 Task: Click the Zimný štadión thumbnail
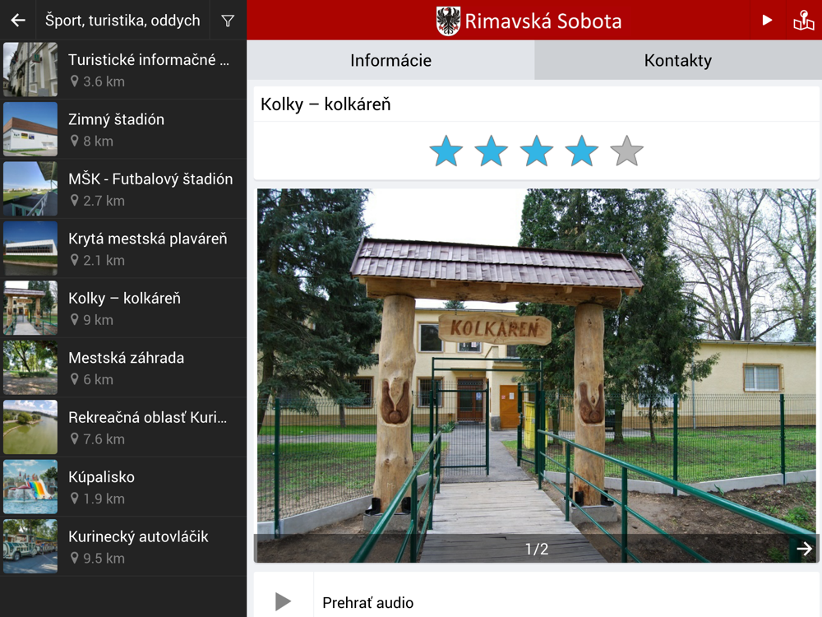click(30, 129)
